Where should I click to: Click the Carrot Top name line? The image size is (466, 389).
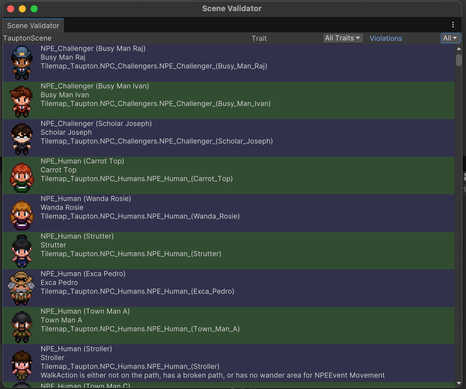59,170
